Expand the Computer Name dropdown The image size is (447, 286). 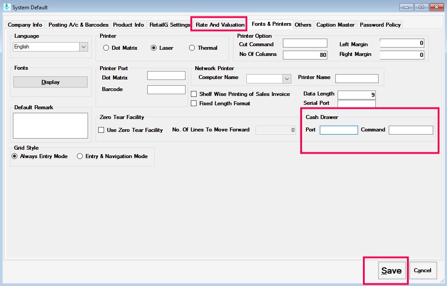coord(286,79)
